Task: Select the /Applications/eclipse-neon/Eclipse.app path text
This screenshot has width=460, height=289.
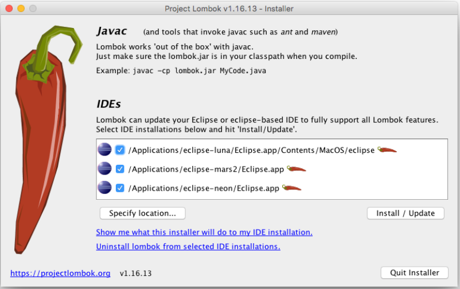Action: tap(204, 188)
